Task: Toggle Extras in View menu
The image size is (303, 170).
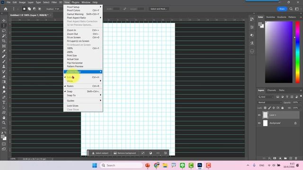Action: (83, 77)
